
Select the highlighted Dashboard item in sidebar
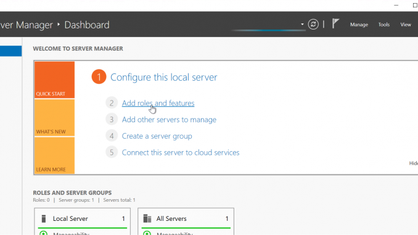pyautogui.click(x=10, y=51)
